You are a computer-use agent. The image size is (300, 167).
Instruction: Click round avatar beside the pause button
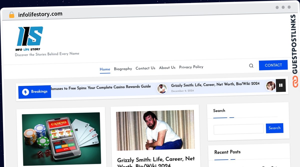pos(271,86)
